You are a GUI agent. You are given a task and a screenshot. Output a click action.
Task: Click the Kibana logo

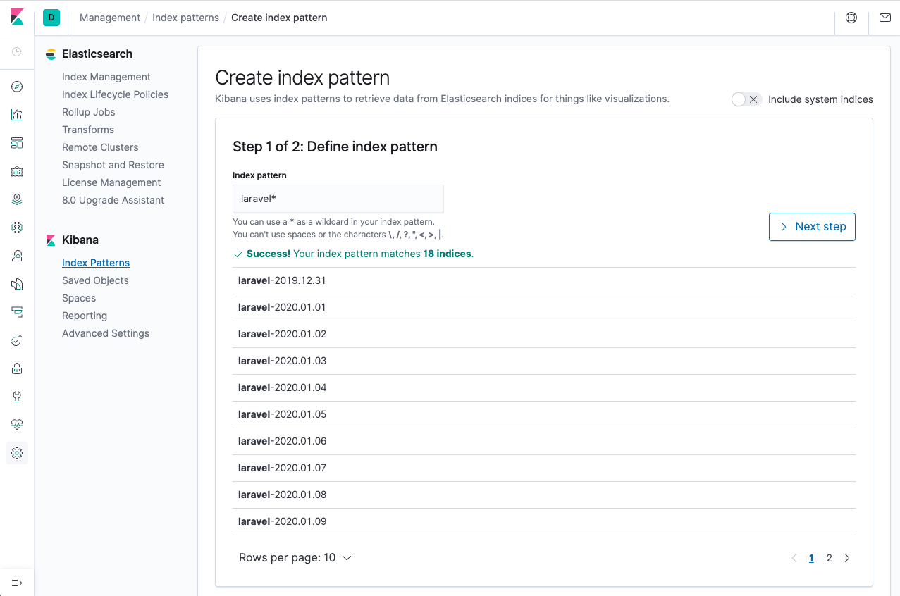(x=17, y=18)
